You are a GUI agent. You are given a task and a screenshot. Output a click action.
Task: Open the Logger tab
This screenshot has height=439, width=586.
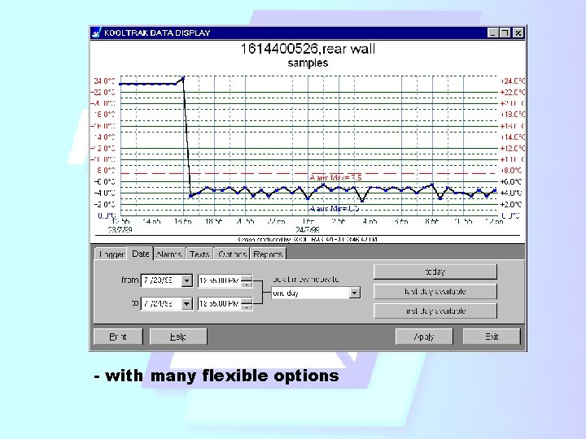tap(111, 254)
